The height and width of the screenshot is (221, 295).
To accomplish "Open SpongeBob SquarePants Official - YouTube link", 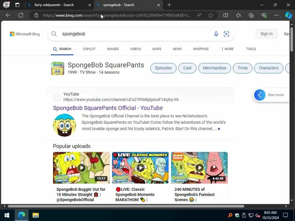I will point(108,108).
